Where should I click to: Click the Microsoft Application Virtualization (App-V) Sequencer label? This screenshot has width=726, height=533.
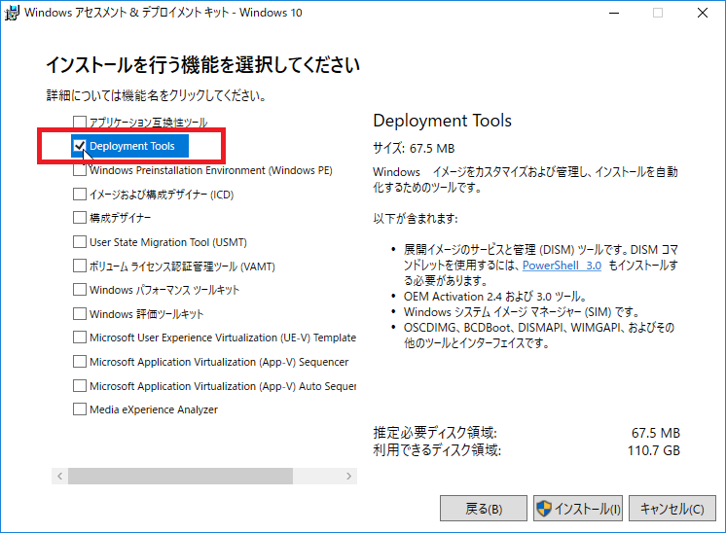click(219, 362)
